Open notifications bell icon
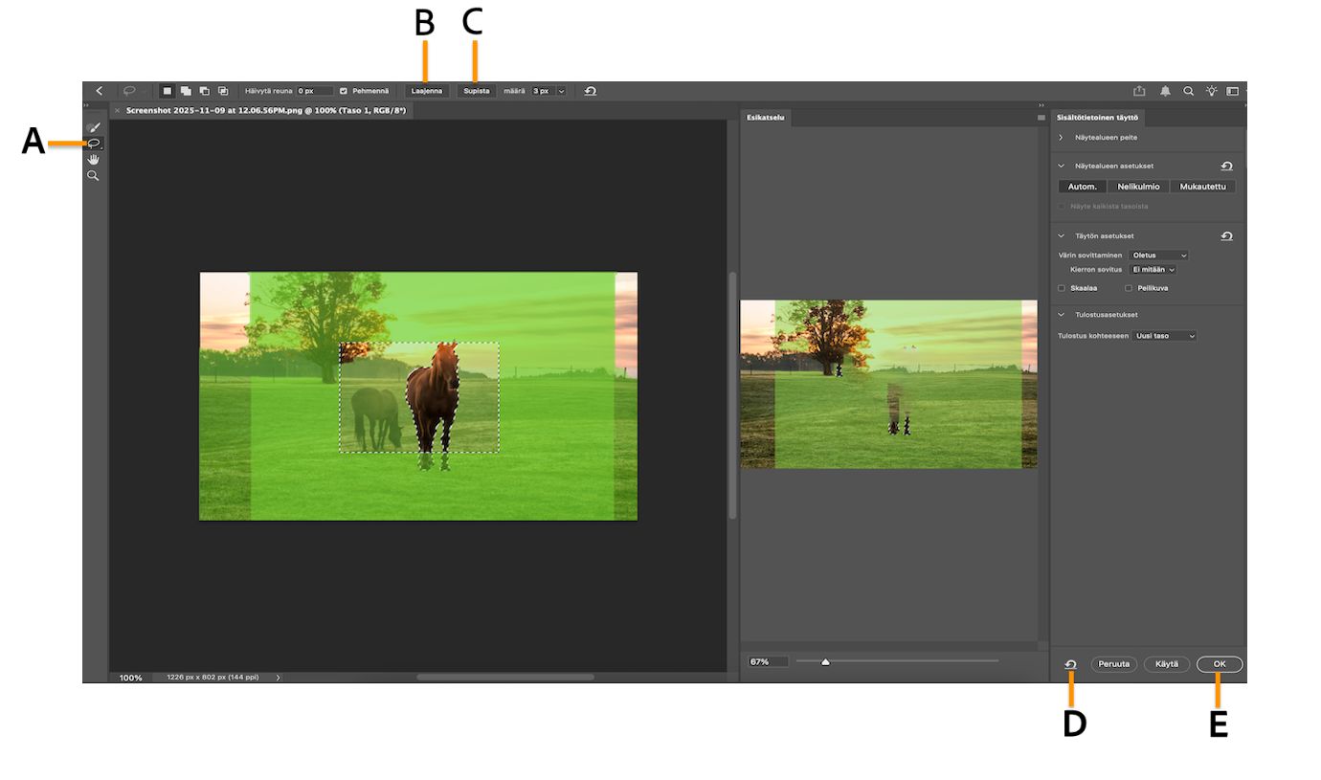The height and width of the screenshot is (780, 1321). (x=1165, y=91)
